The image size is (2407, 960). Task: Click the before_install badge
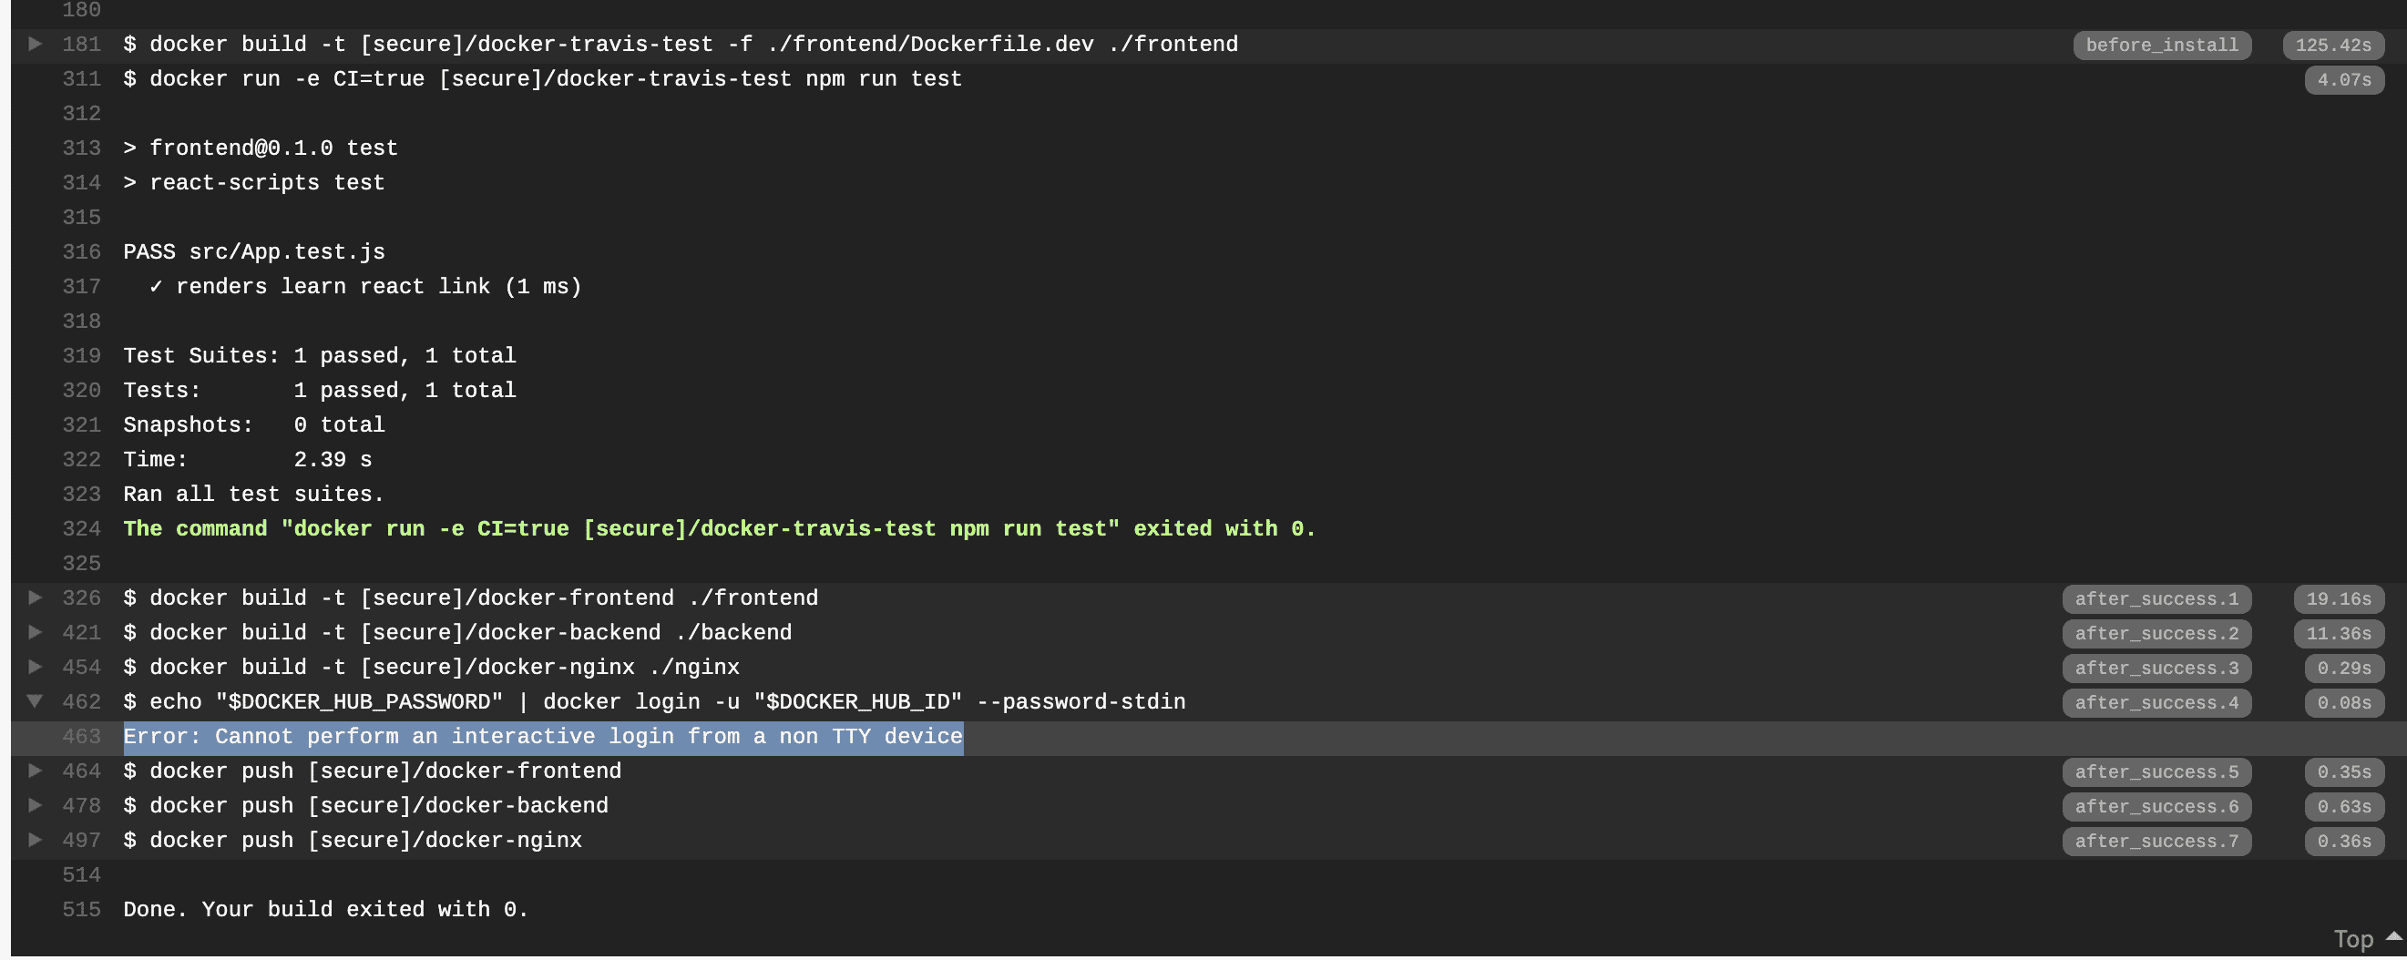(x=2161, y=45)
